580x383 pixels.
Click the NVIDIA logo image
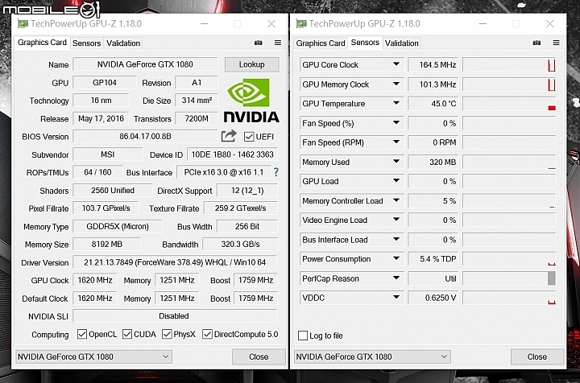tap(251, 101)
